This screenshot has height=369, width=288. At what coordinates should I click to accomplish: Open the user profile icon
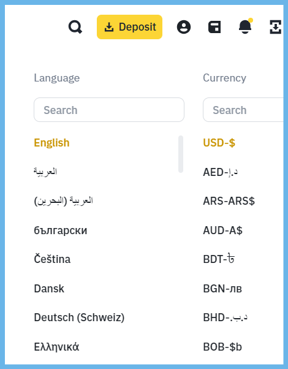tap(184, 27)
